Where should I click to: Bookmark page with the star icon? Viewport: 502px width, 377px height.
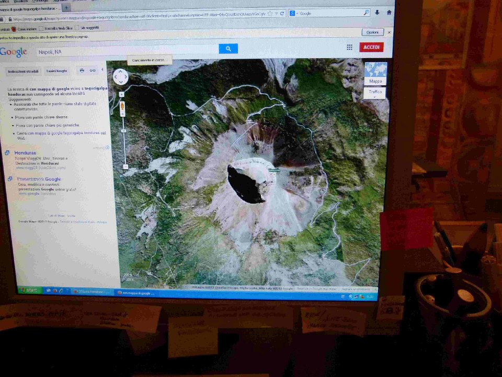pos(270,14)
